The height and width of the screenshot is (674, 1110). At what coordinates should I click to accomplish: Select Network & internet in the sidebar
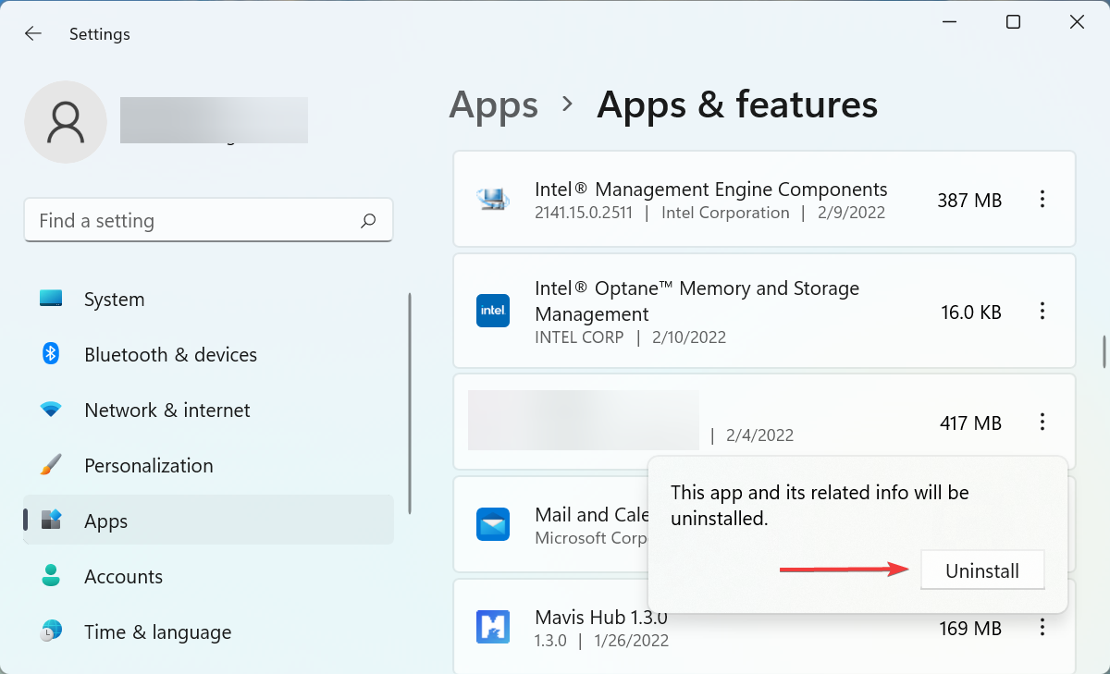166,410
